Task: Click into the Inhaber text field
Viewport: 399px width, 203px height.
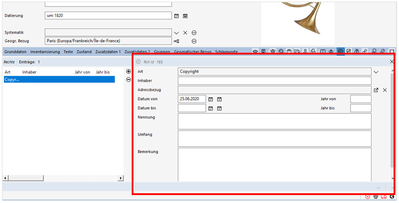Action: click(274, 81)
